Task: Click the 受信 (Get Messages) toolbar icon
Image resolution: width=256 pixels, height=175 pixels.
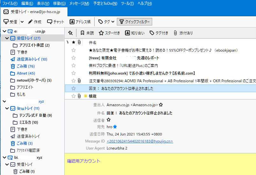Action: point(6,22)
